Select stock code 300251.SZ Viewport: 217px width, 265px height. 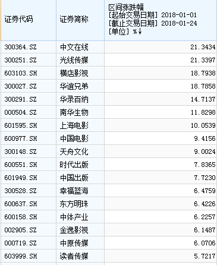(x=21, y=60)
